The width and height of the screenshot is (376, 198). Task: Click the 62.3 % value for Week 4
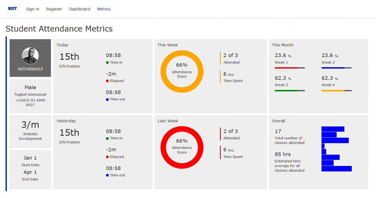pyautogui.click(x=330, y=78)
